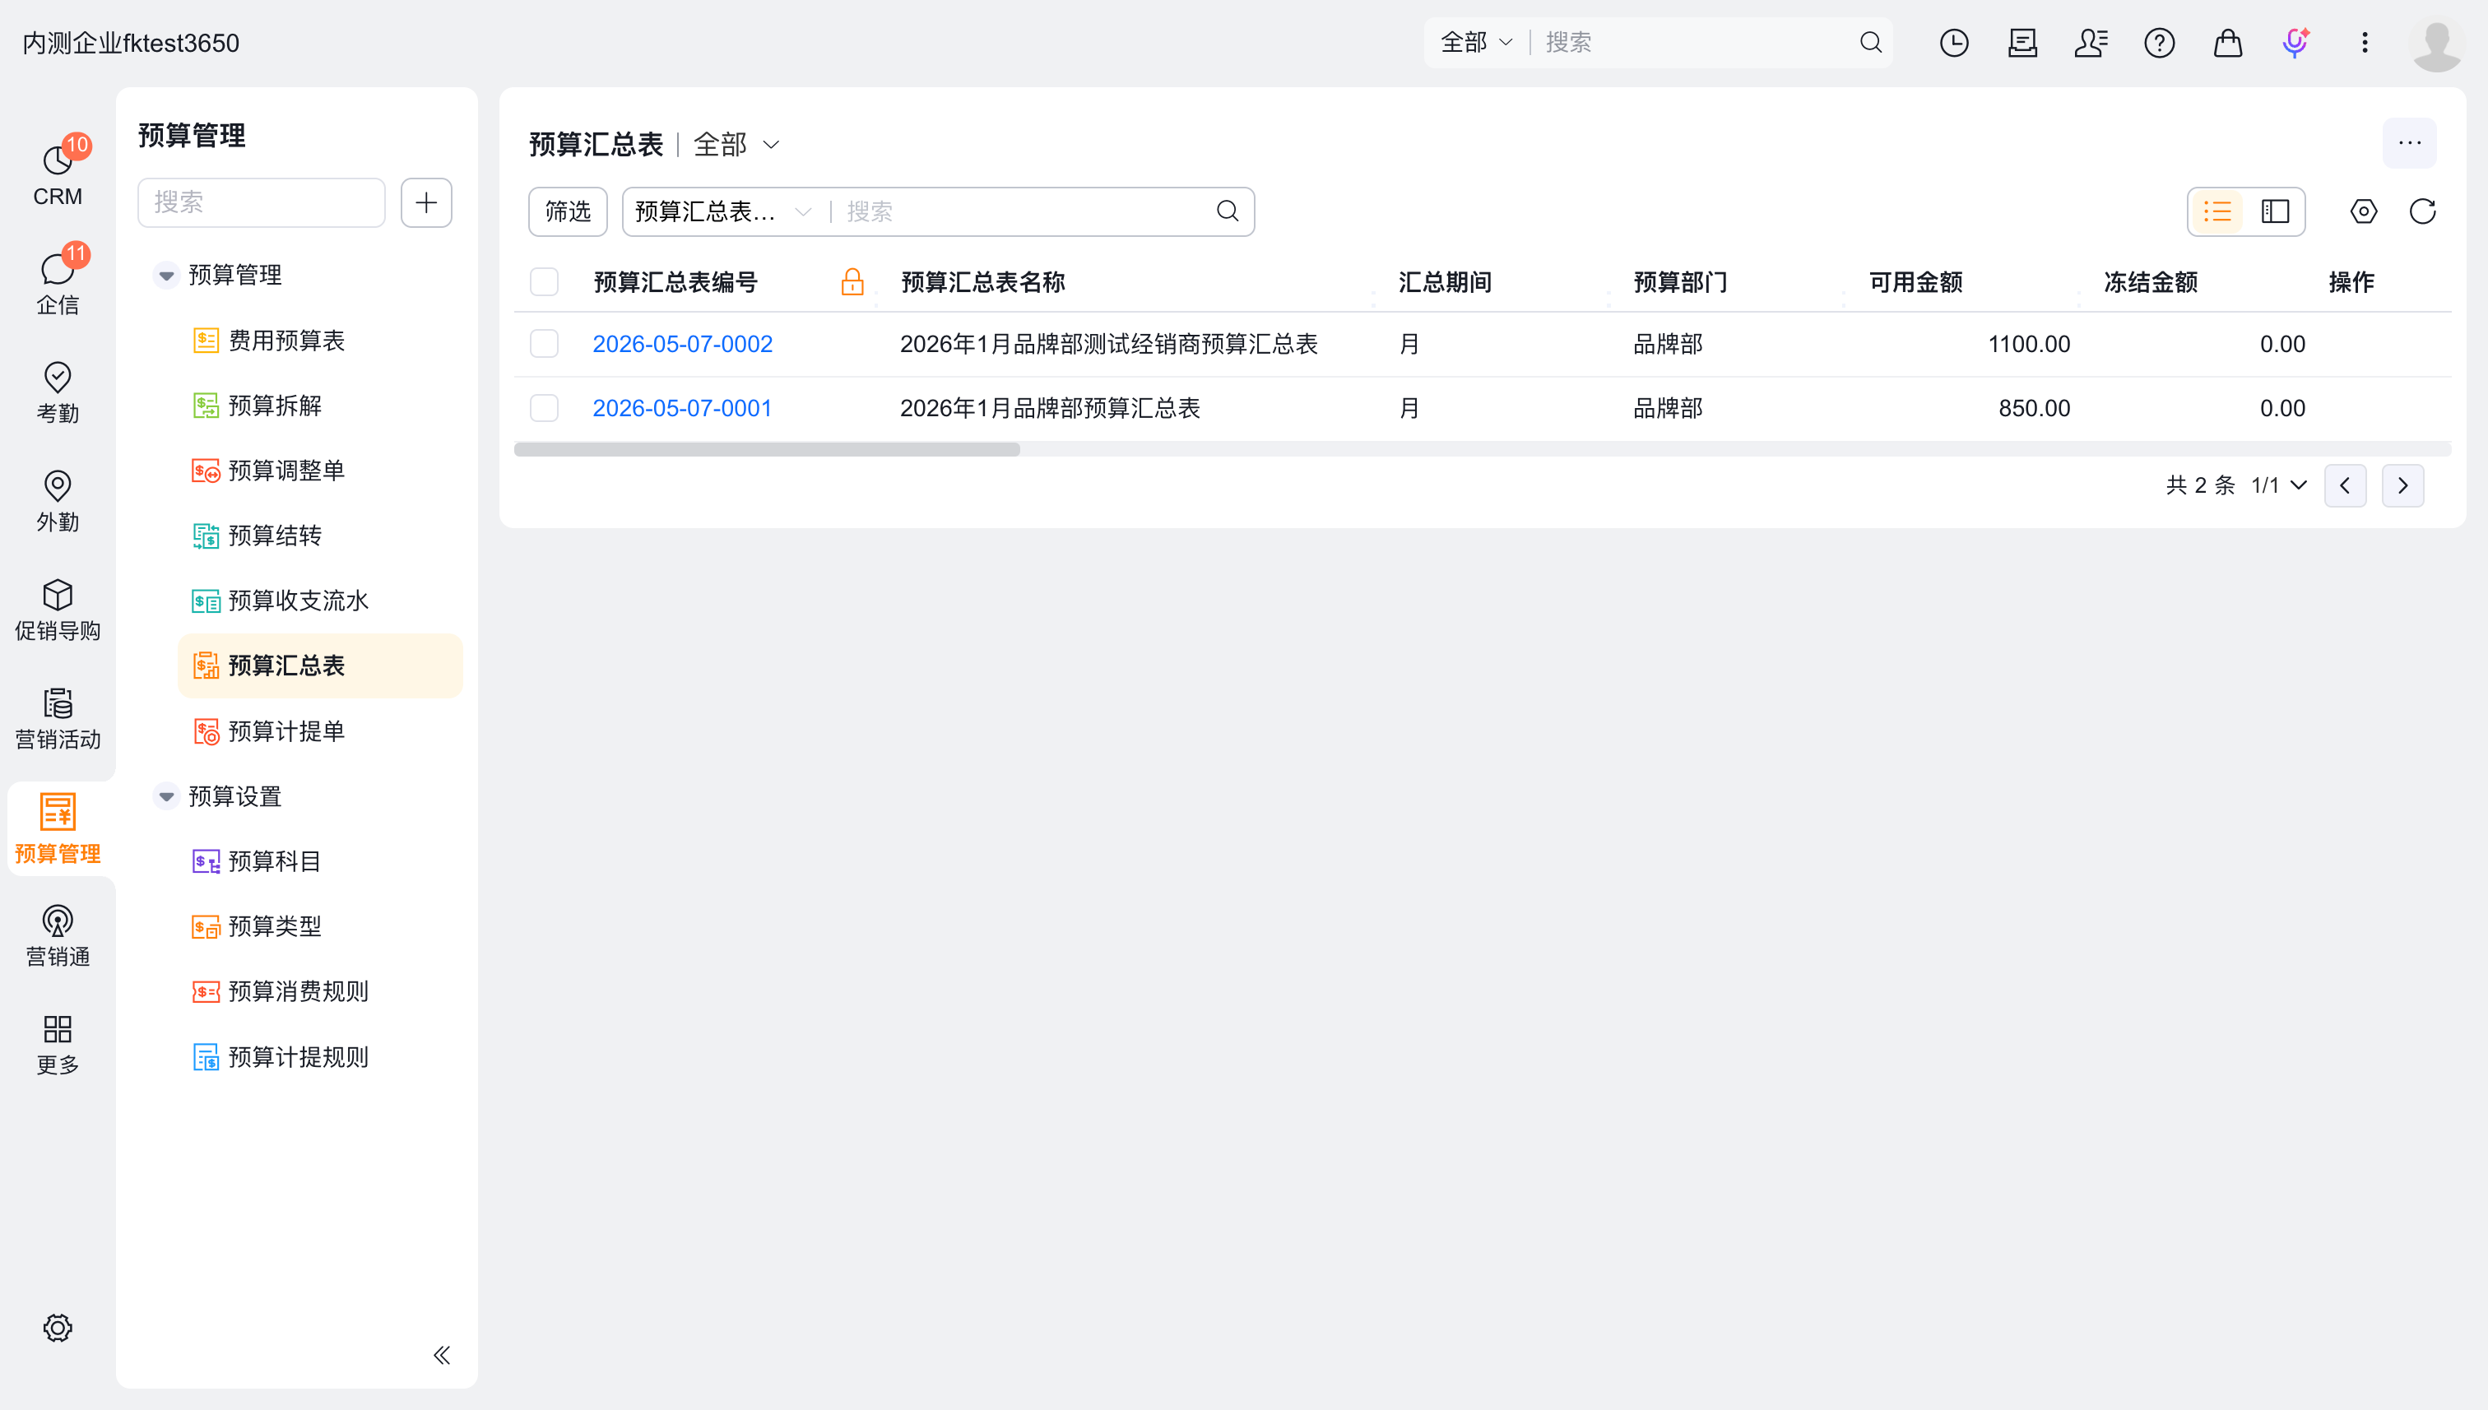Viewport: 2488px width, 1410px height.
Task: Activate the purple microphone assistant icon
Action: pyautogui.click(x=2295, y=43)
